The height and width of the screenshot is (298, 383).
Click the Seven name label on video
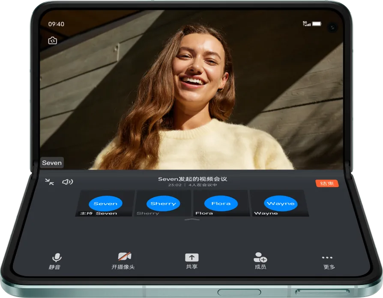click(x=52, y=163)
